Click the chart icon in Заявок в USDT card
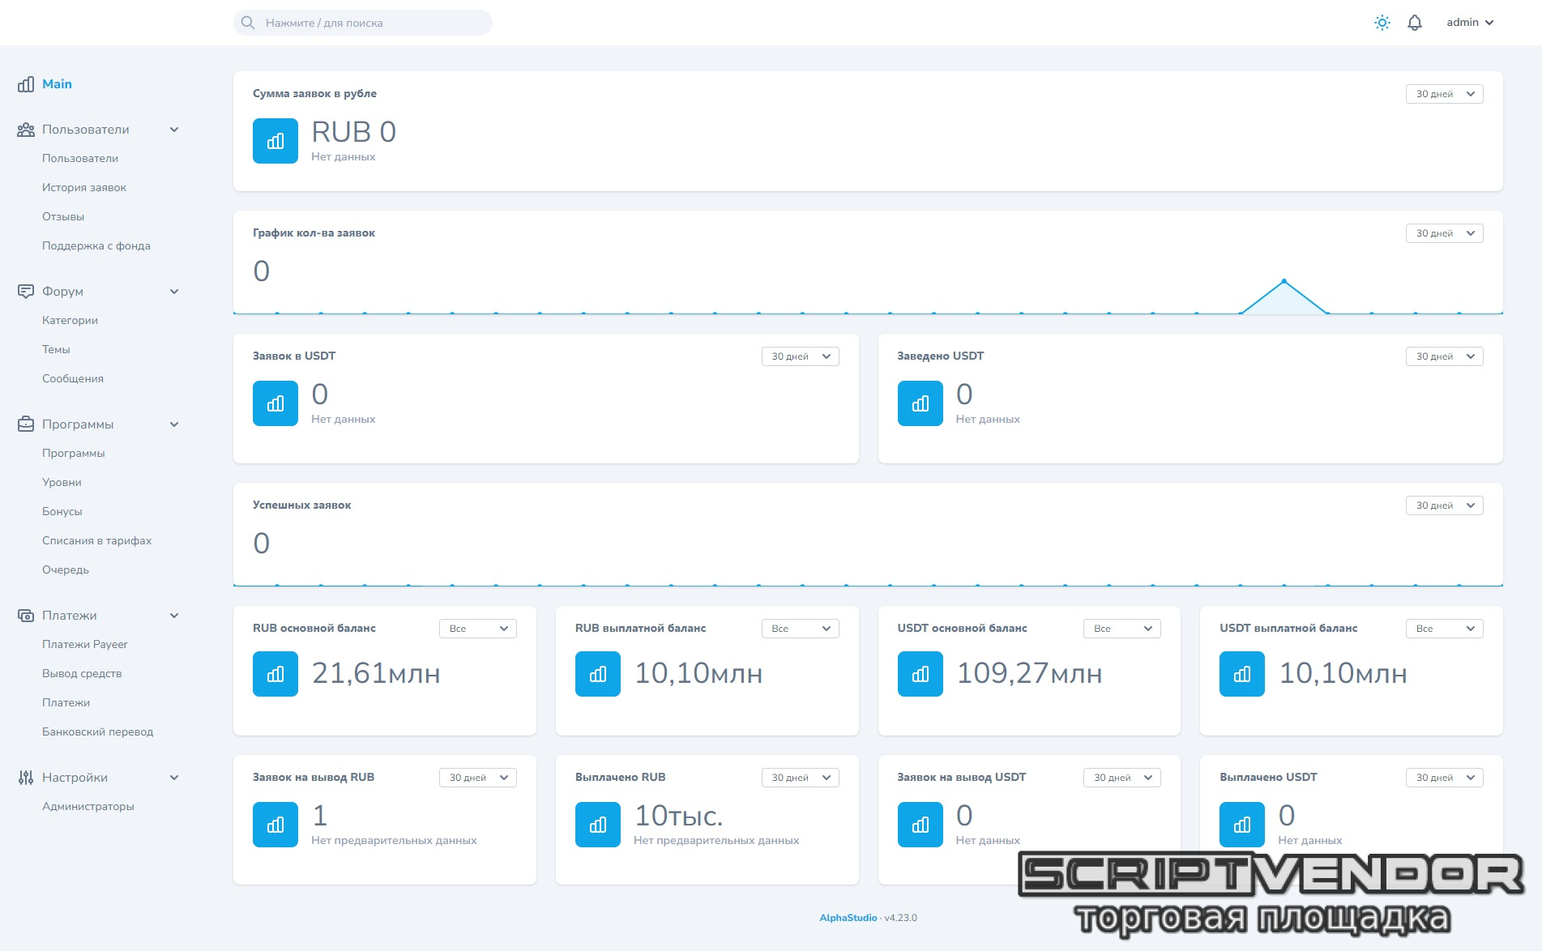The width and height of the screenshot is (1542, 951). [276, 403]
